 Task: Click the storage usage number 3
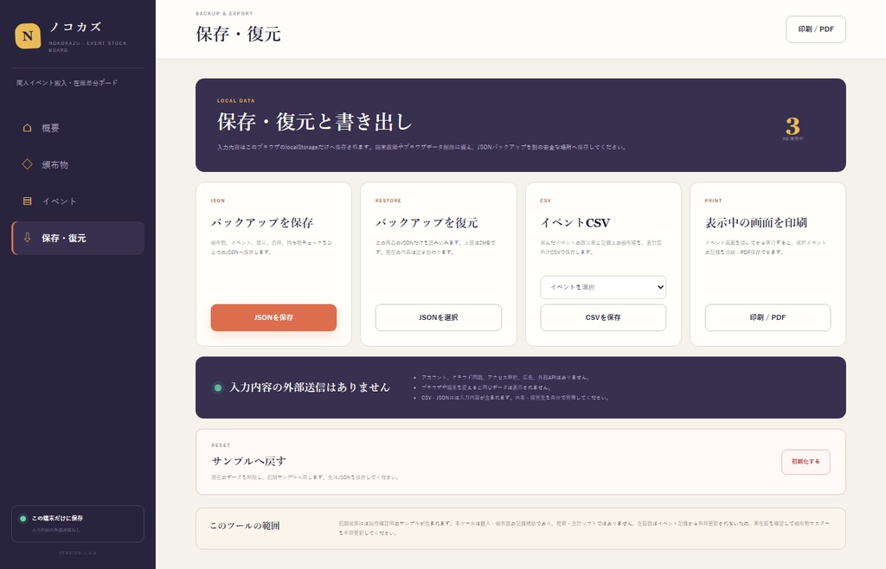coord(793,125)
